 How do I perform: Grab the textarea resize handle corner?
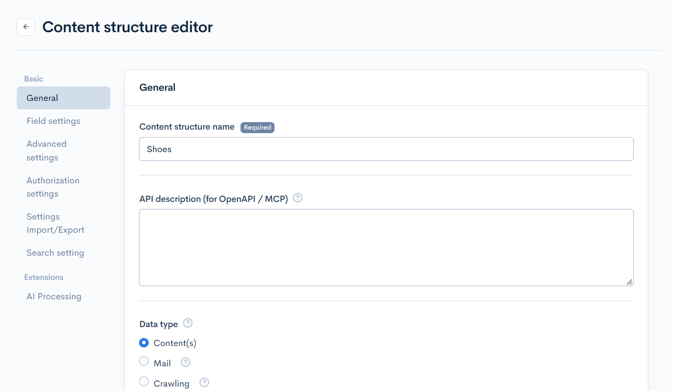pyautogui.click(x=629, y=282)
